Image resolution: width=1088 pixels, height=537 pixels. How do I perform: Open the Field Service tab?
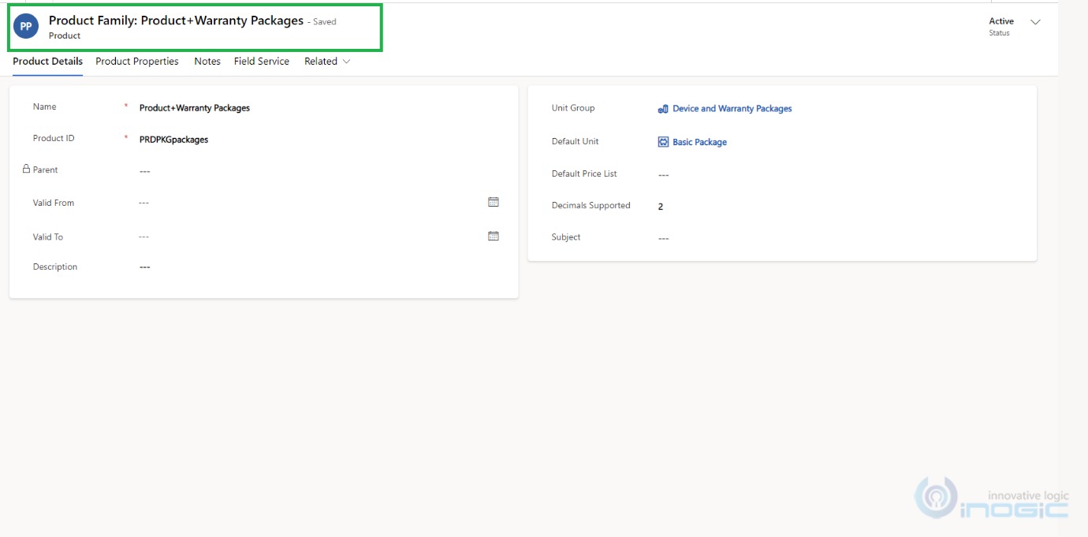click(x=261, y=61)
